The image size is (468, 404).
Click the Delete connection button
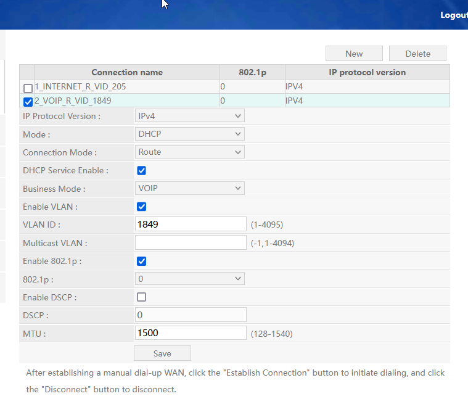point(417,54)
